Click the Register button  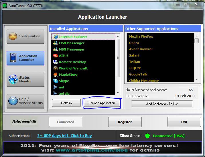click(125, 122)
